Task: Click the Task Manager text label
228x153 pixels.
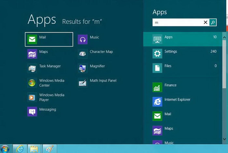Action: [x=50, y=66]
